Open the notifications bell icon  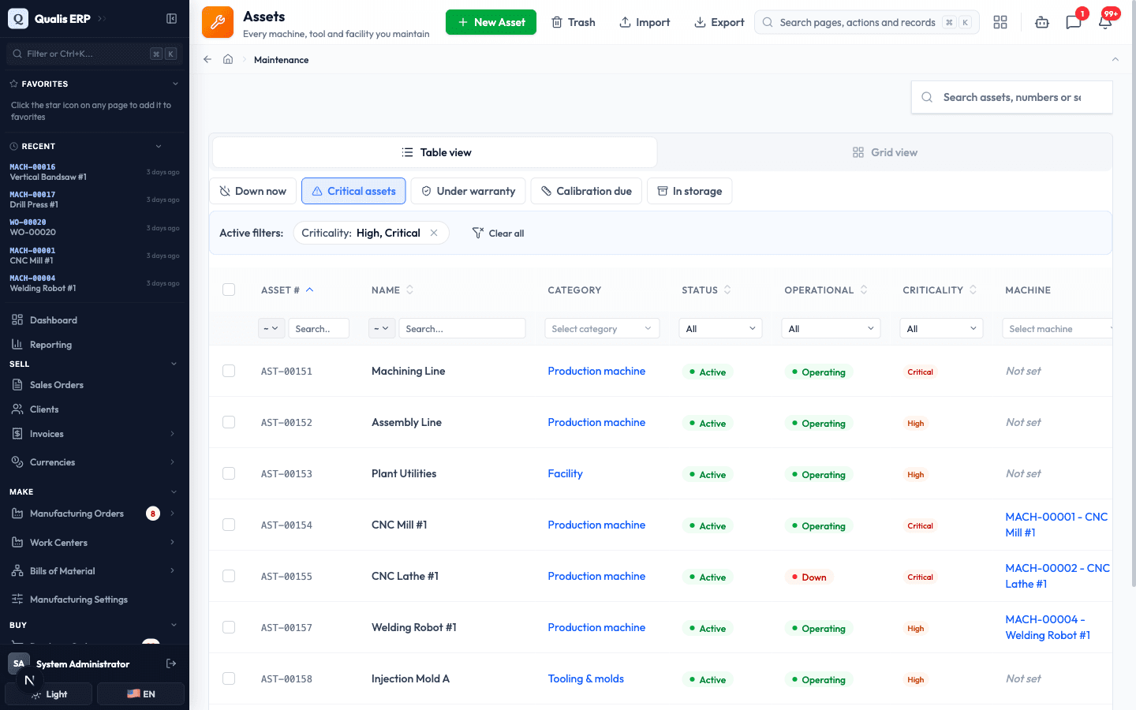point(1104,22)
